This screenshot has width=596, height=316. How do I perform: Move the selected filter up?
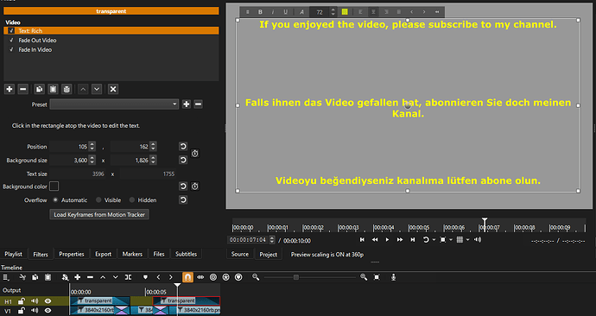[83, 89]
